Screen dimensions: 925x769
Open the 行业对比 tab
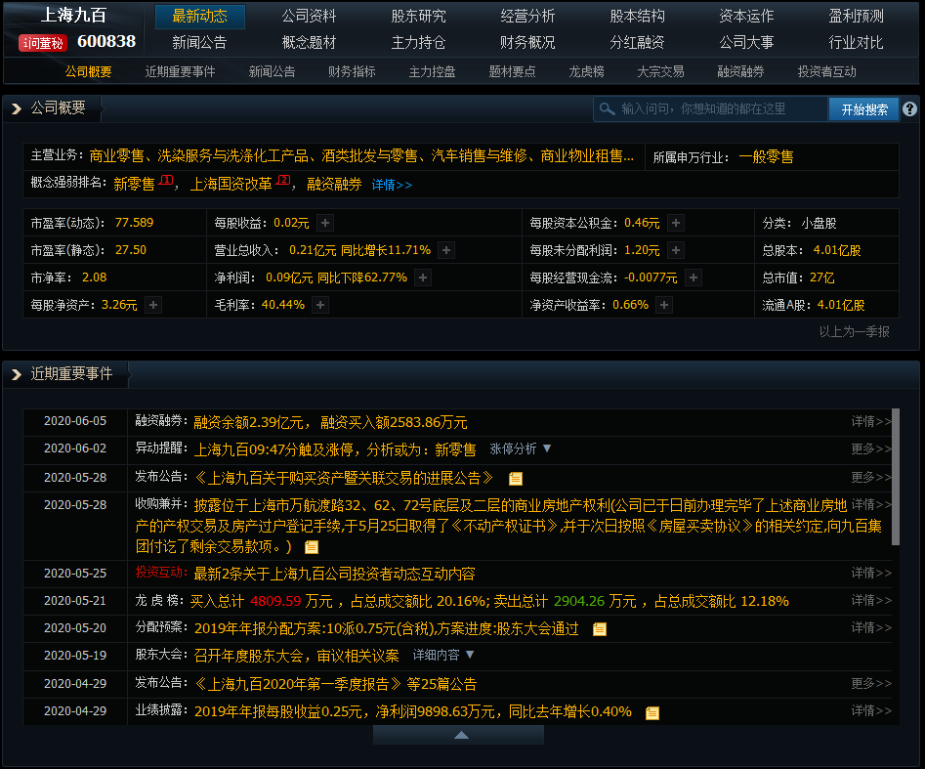[856, 42]
